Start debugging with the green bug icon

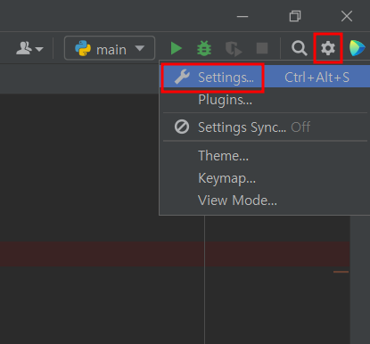click(x=204, y=48)
